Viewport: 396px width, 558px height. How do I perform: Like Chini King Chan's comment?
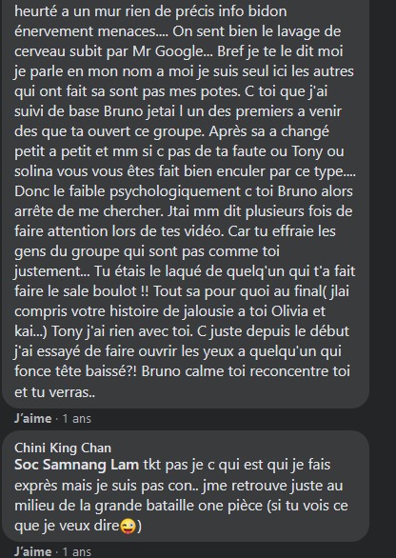point(33,551)
